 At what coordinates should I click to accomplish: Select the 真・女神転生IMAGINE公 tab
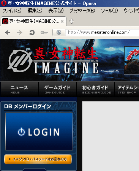pos(33,21)
